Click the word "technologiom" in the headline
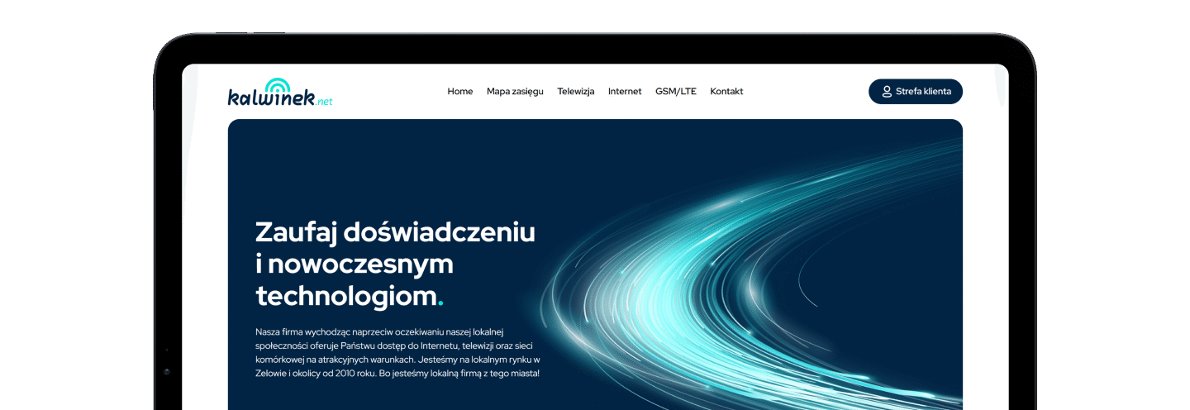The width and height of the screenshot is (1190, 410). (345, 296)
